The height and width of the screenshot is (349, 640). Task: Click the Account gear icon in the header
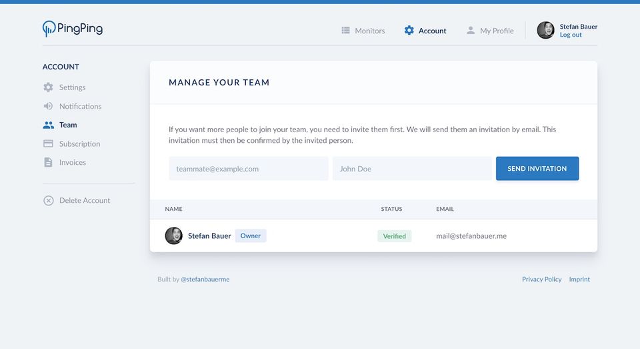[x=409, y=30]
